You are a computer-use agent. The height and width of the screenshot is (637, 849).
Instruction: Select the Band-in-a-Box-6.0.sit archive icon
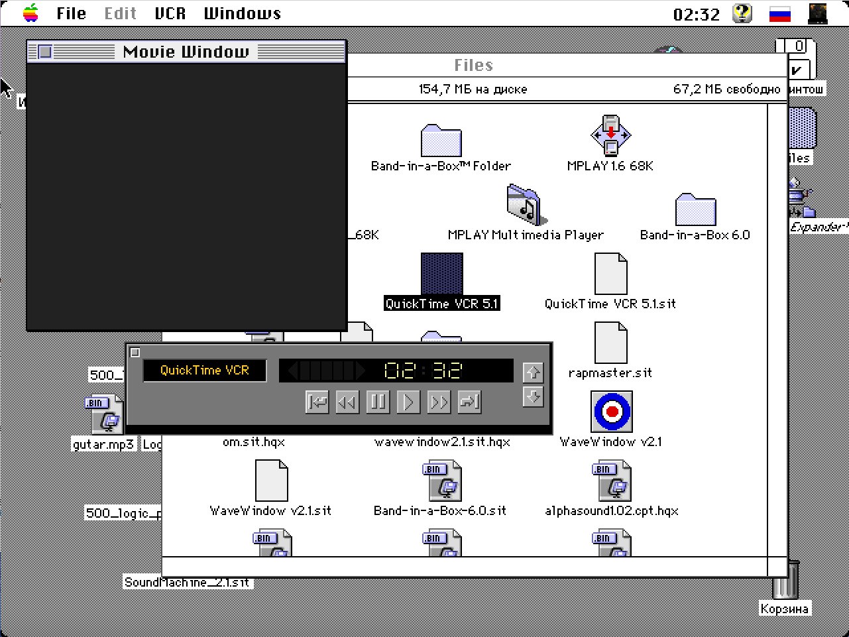click(441, 481)
